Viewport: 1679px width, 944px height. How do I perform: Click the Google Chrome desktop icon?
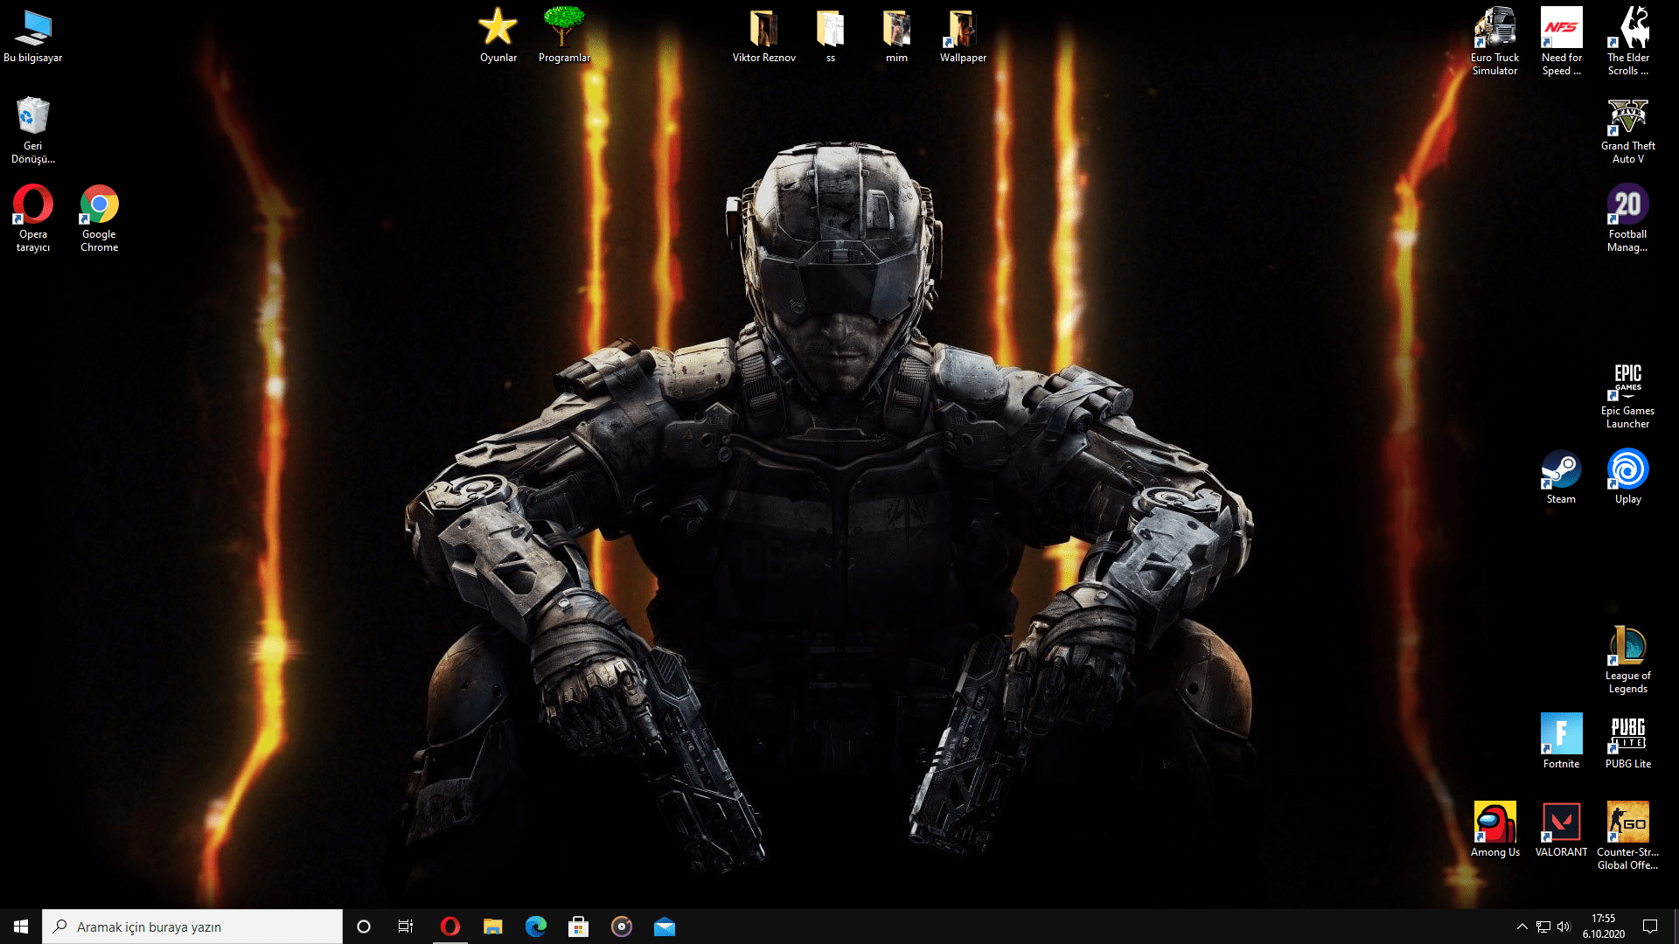point(99,206)
